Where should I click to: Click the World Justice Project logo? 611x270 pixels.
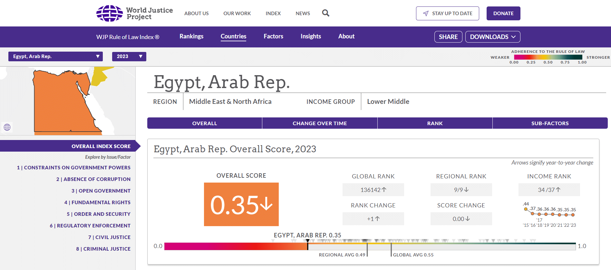[x=135, y=13]
